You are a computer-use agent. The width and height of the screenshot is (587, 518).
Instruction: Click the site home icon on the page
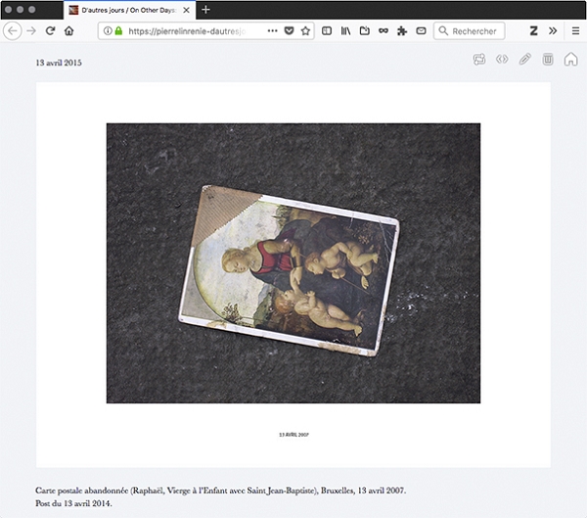click(570, 59)
